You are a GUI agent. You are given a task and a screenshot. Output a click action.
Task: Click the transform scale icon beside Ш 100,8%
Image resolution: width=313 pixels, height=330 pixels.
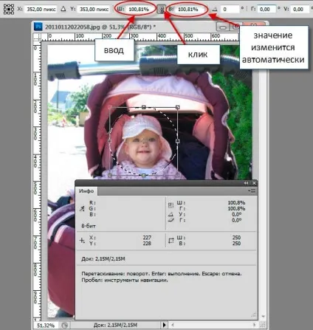[171, 204]
